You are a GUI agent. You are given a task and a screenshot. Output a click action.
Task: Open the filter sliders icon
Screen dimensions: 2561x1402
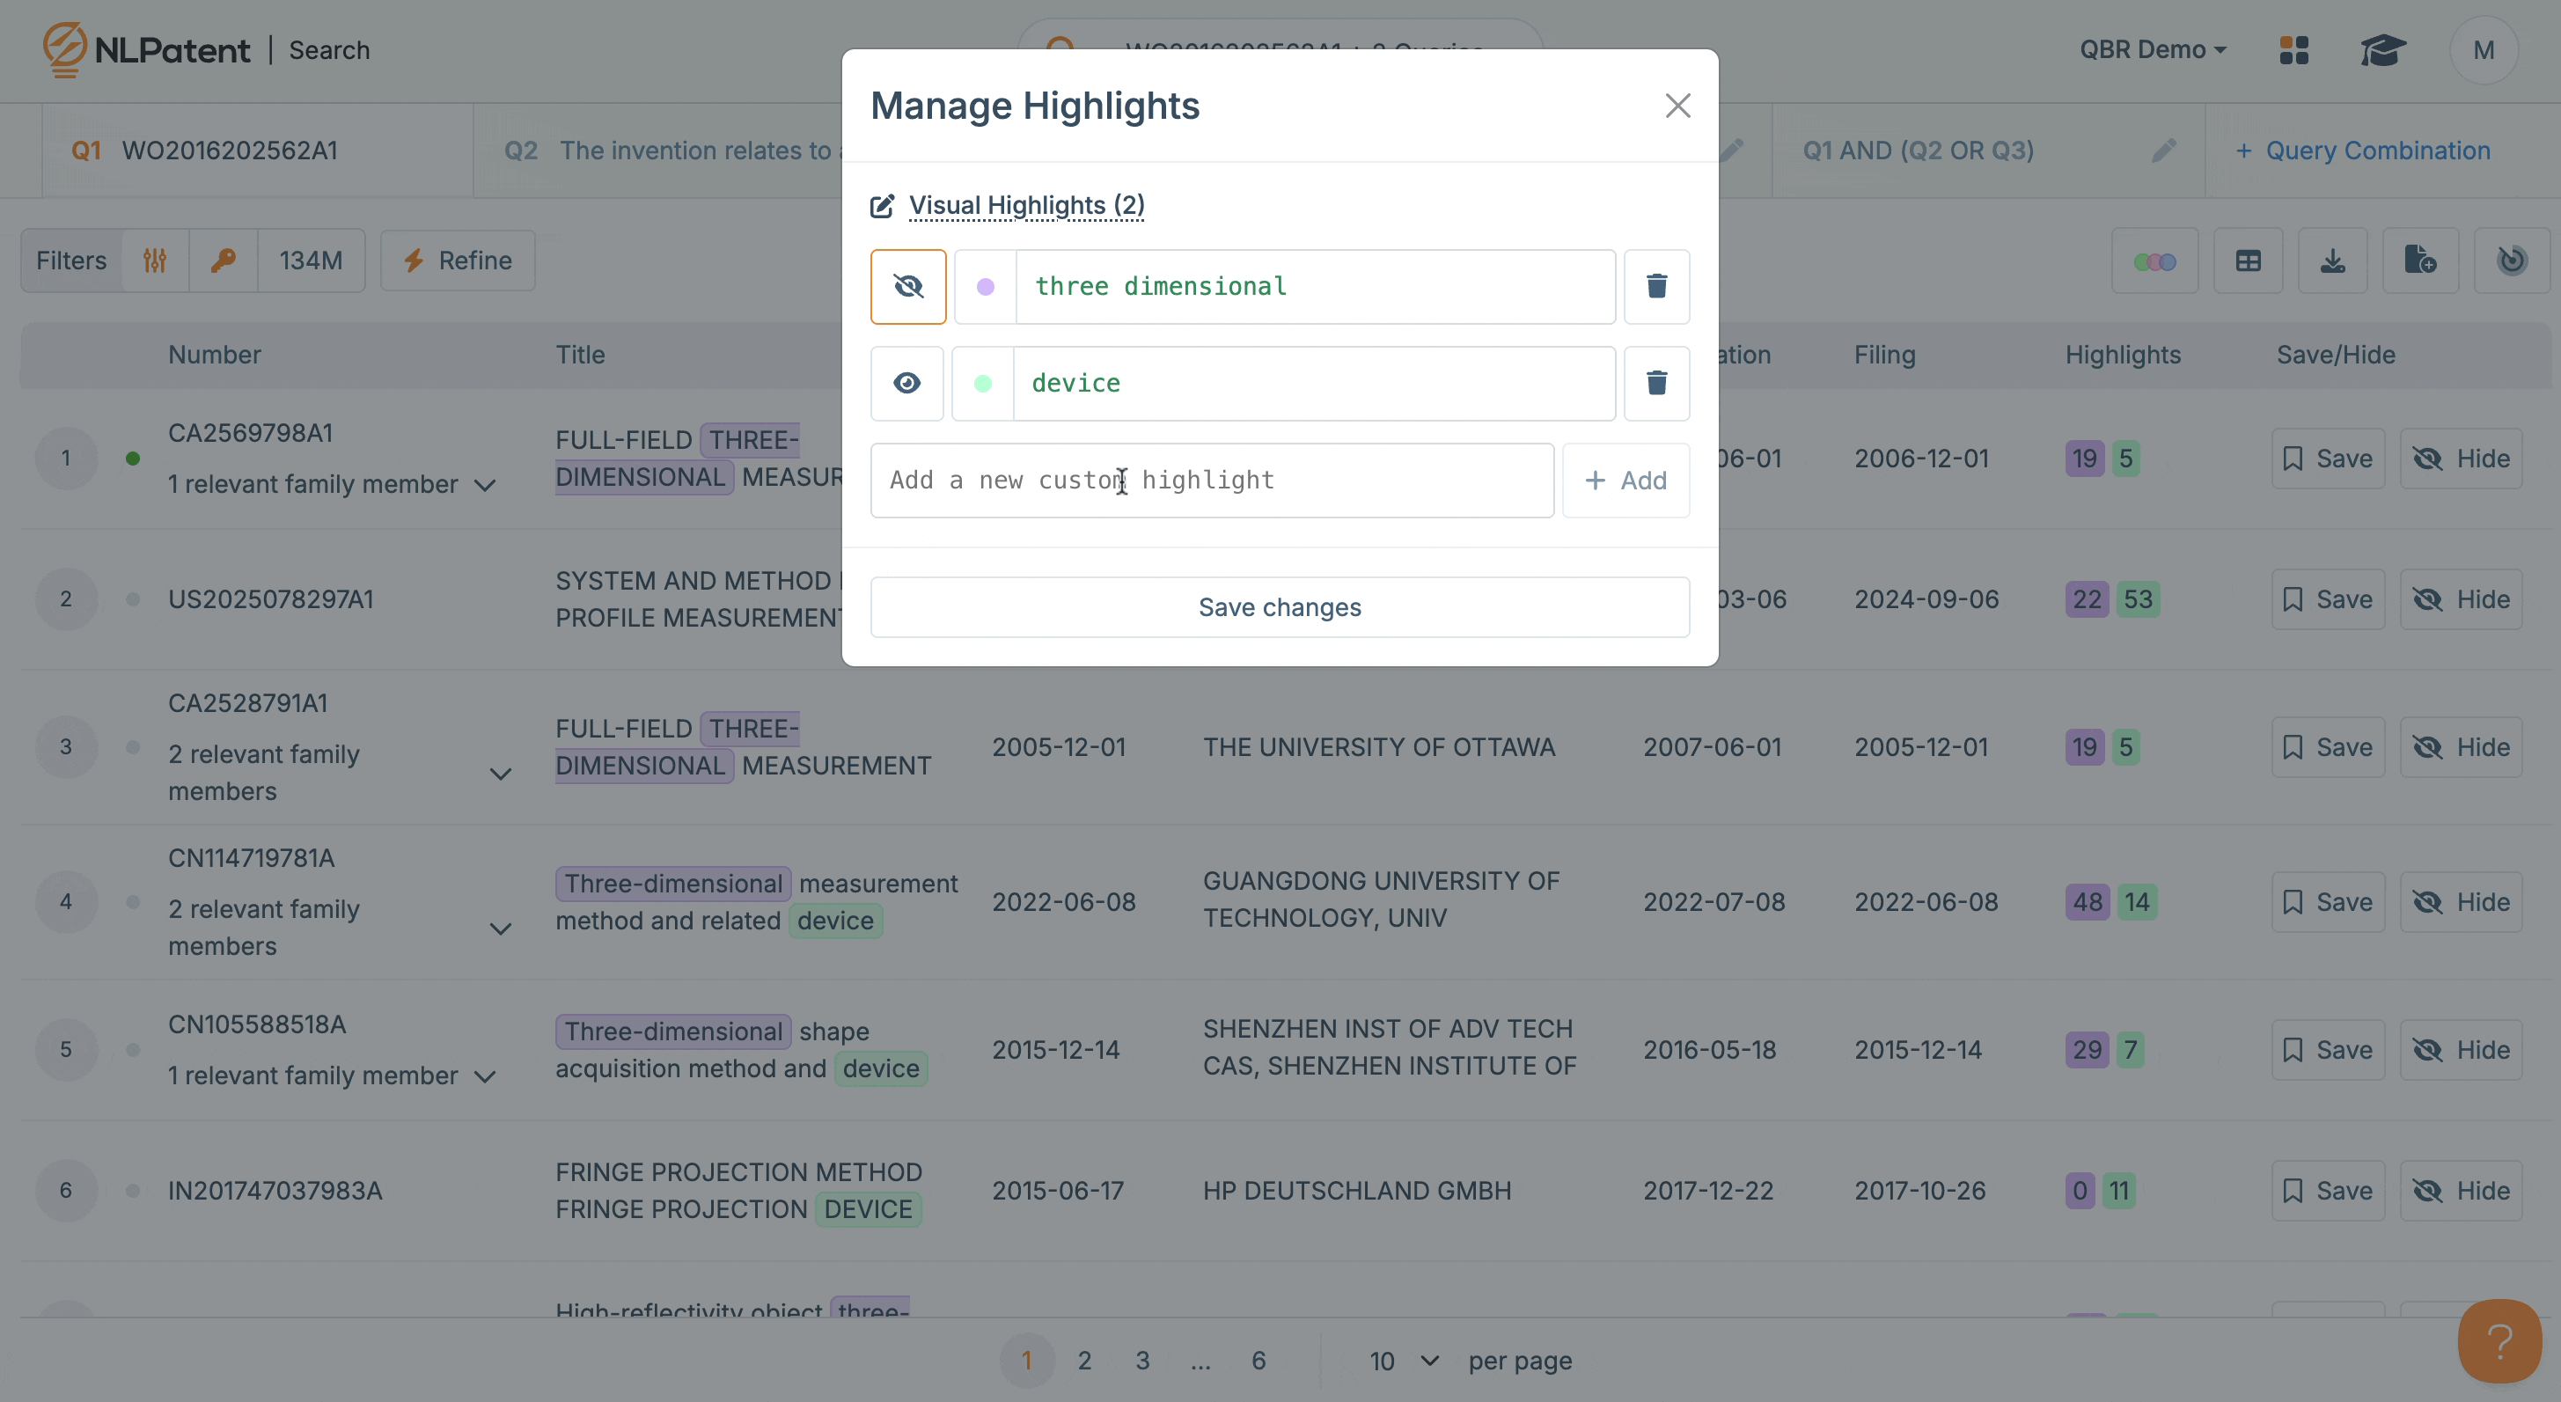(x=155, y=261)
